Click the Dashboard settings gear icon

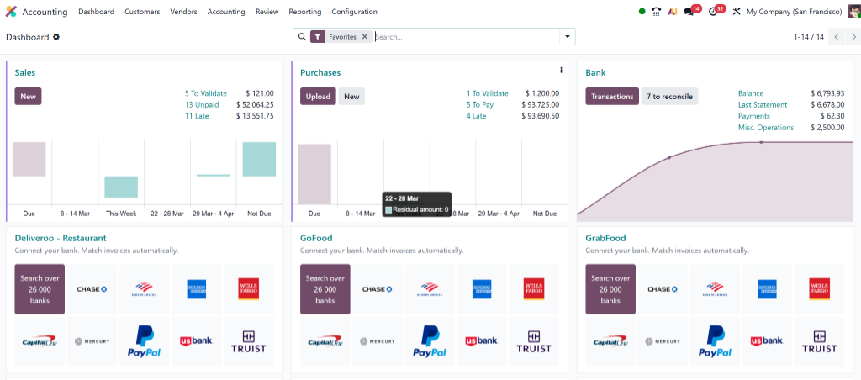(x=56, y=37)
